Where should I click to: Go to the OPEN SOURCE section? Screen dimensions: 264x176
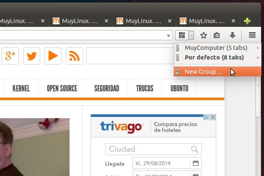[62, 88]
